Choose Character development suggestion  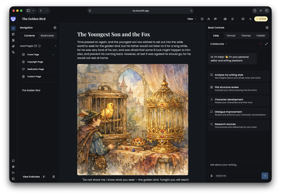(x=238, y=101)
